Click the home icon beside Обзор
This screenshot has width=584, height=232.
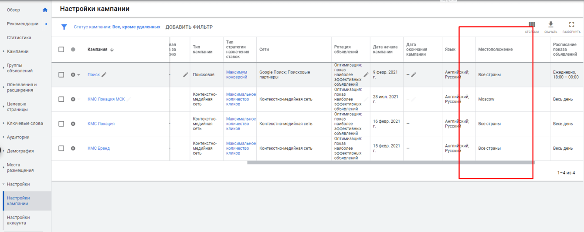pyautogui.click(x=45, y=10)
